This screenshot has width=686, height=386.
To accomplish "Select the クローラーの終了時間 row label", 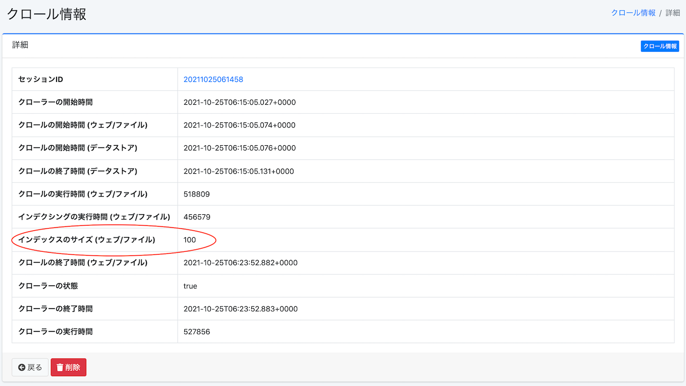I will [56, 309].
